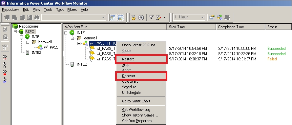
Task: Choose Cold Start in the context menu
Action: click(x=141, y=81)
